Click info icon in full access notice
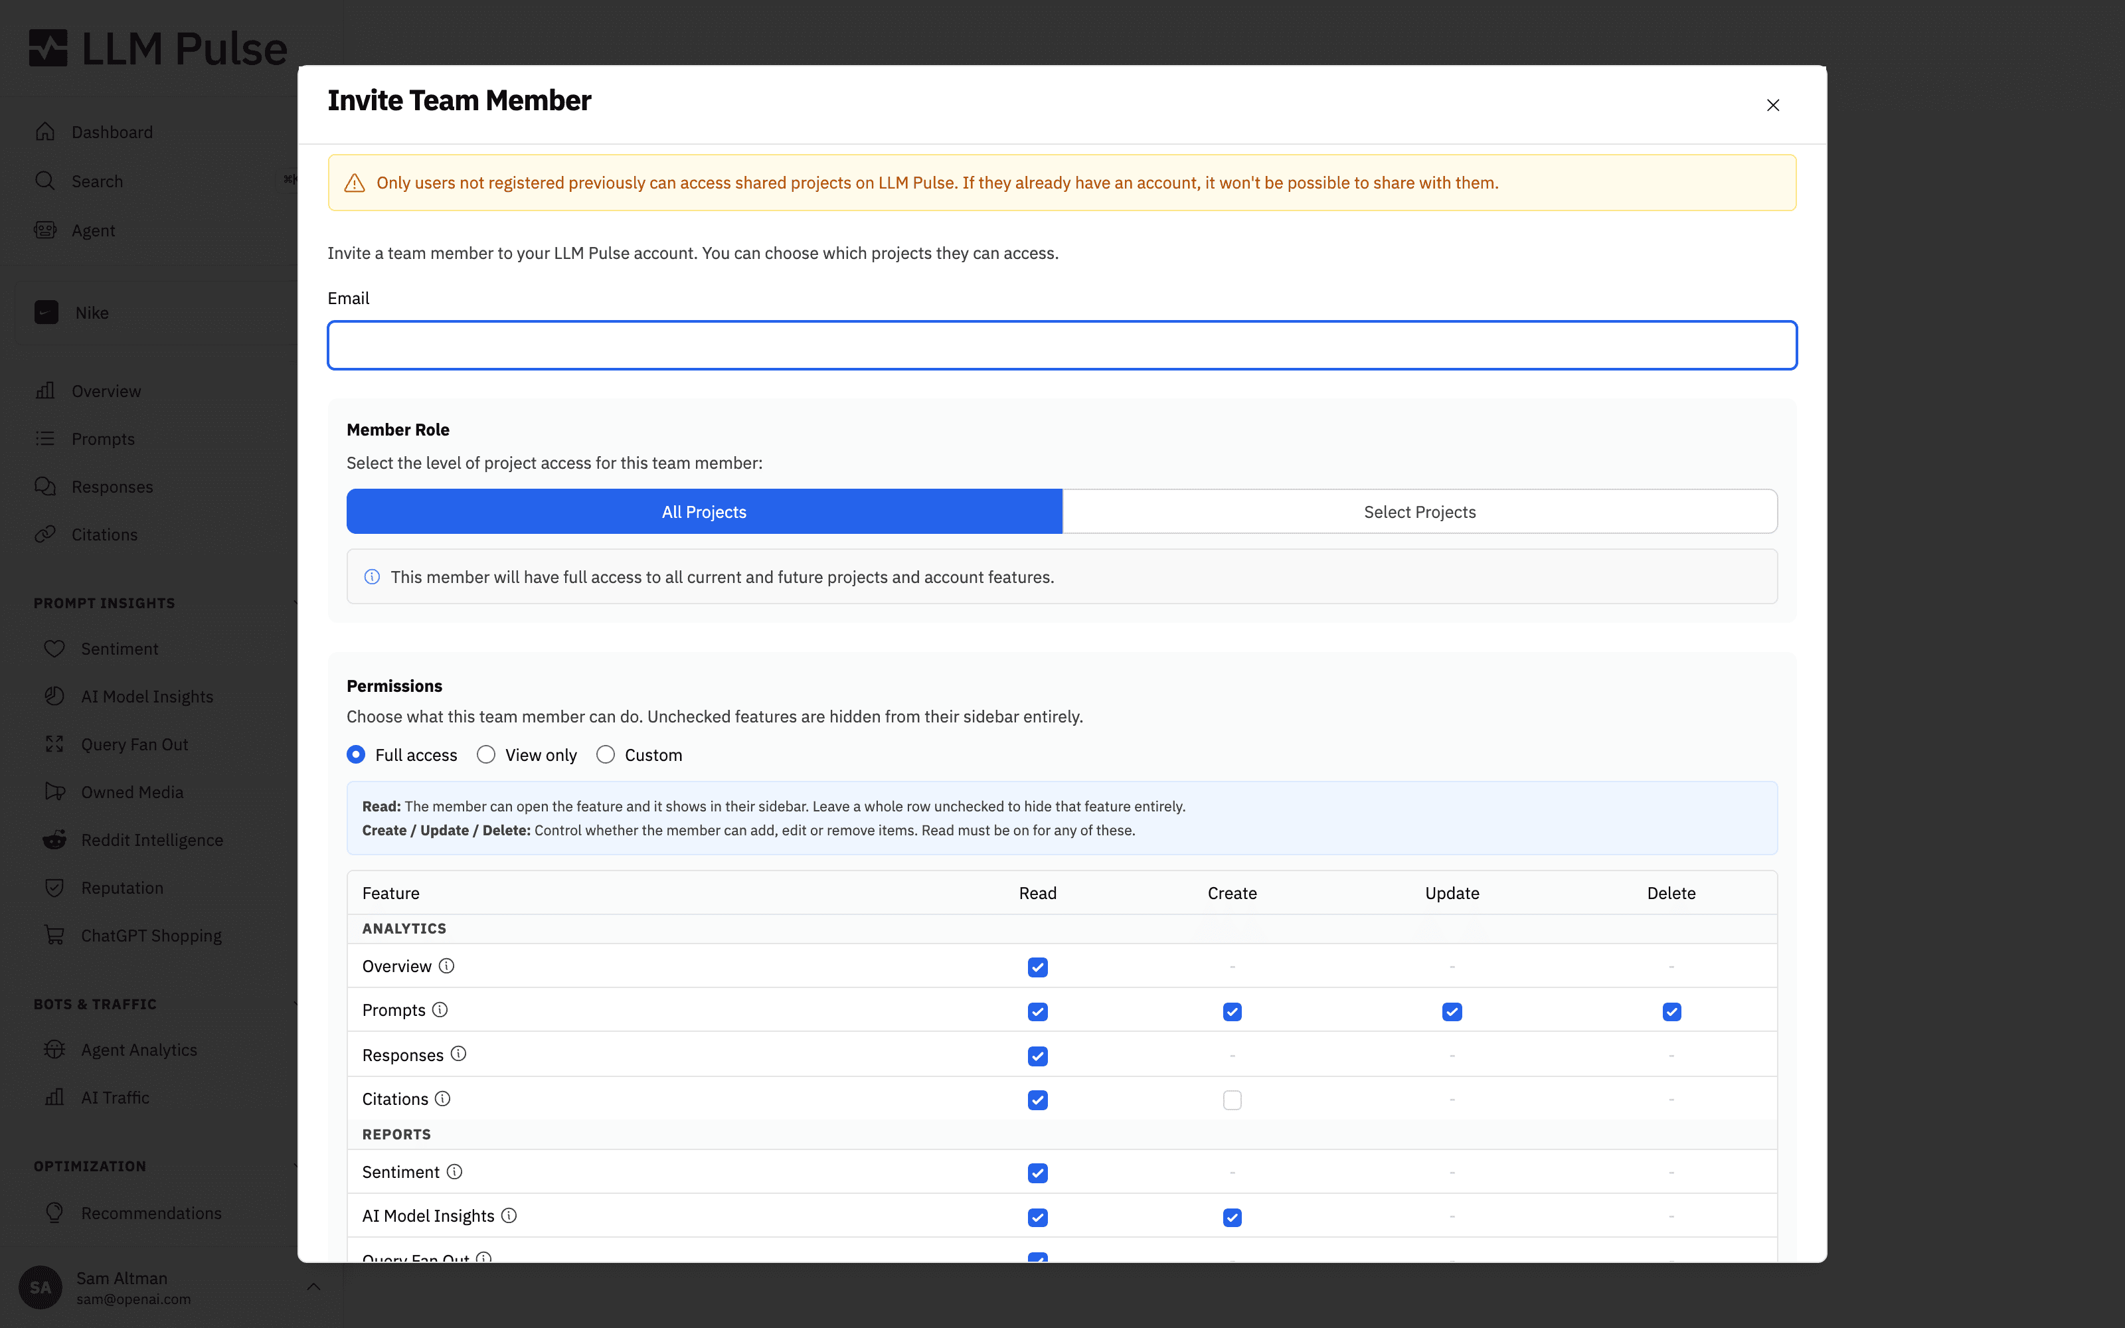Image resolution: width=2125 pixels, height=1328 pixels. pos(373,577)
